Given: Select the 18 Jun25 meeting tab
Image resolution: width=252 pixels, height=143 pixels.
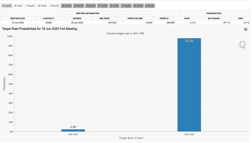Looking at the screenshot, I should [7, 6].
